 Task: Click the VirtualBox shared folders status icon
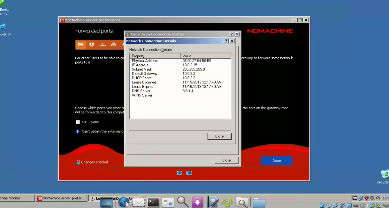pos(349,205)
